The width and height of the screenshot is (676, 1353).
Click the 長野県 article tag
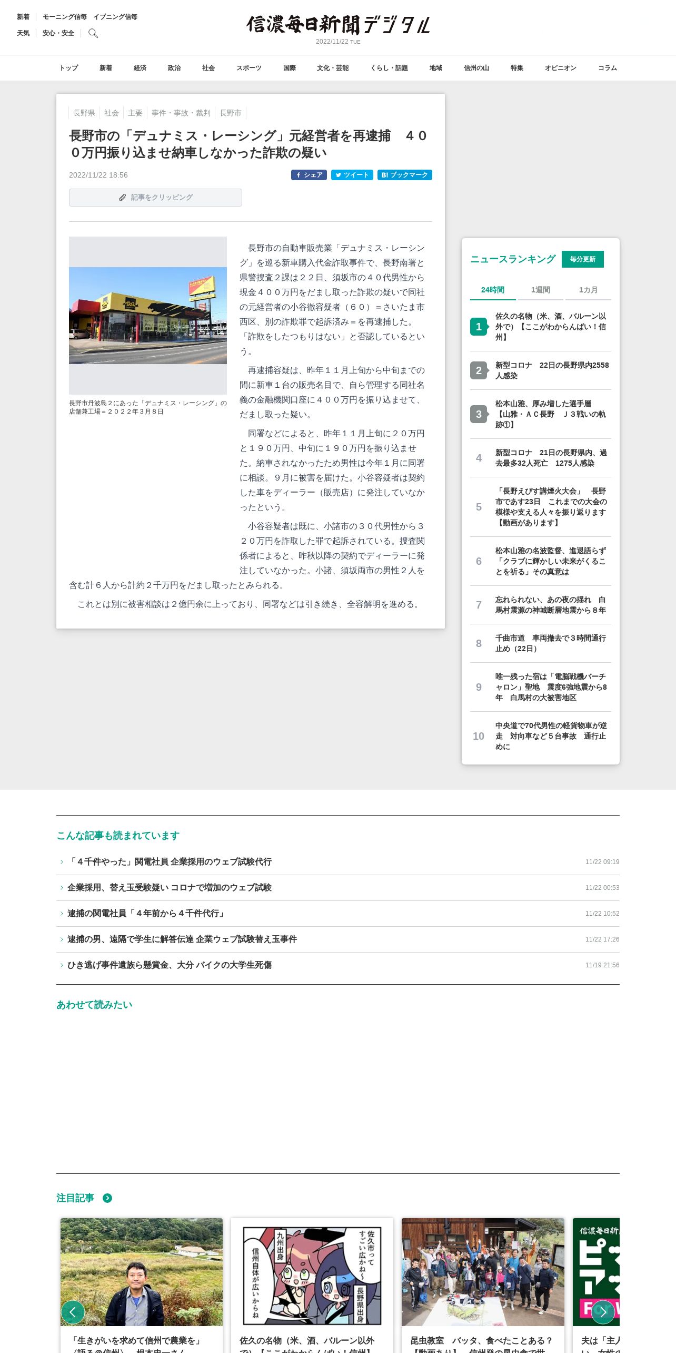[x=84, y=113]
